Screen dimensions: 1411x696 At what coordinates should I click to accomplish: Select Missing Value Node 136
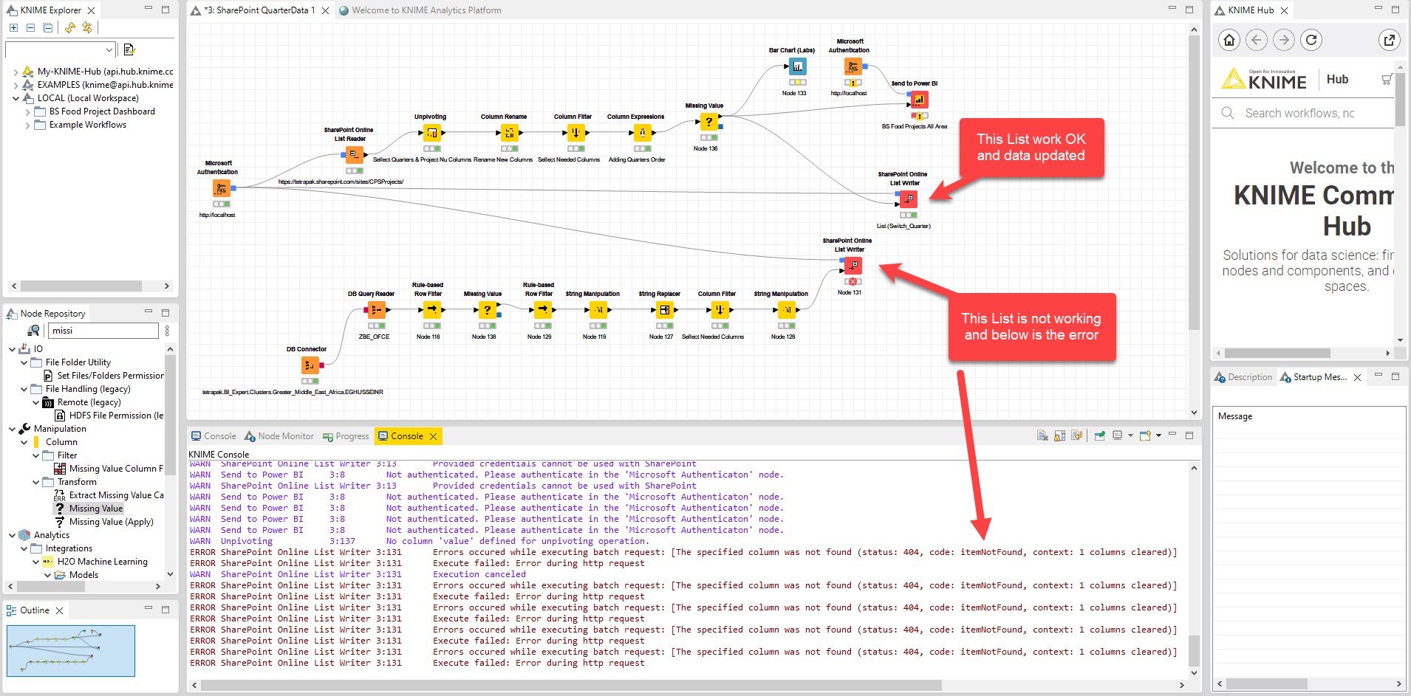709,122
